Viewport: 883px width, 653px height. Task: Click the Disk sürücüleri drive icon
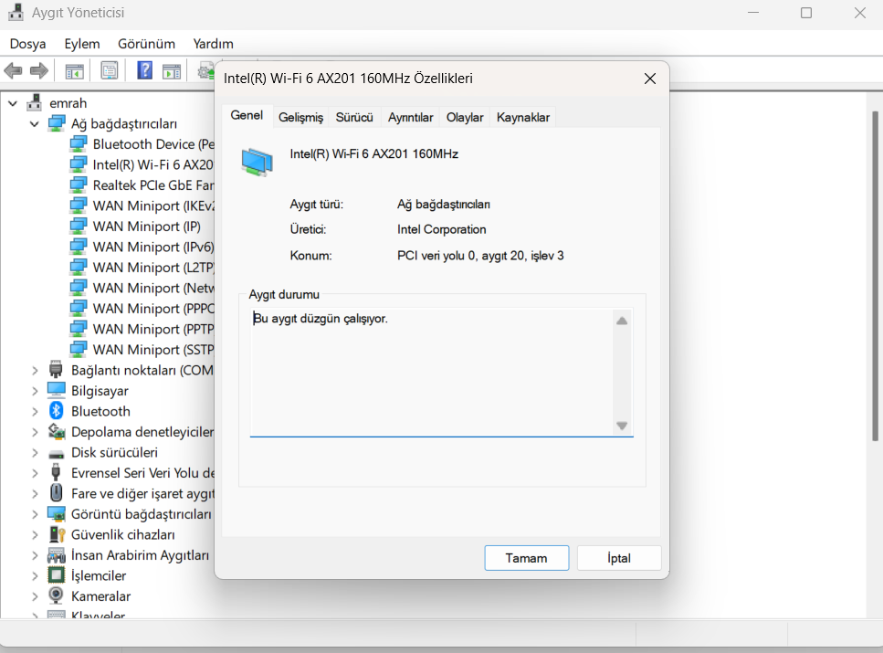click(57, 454)
